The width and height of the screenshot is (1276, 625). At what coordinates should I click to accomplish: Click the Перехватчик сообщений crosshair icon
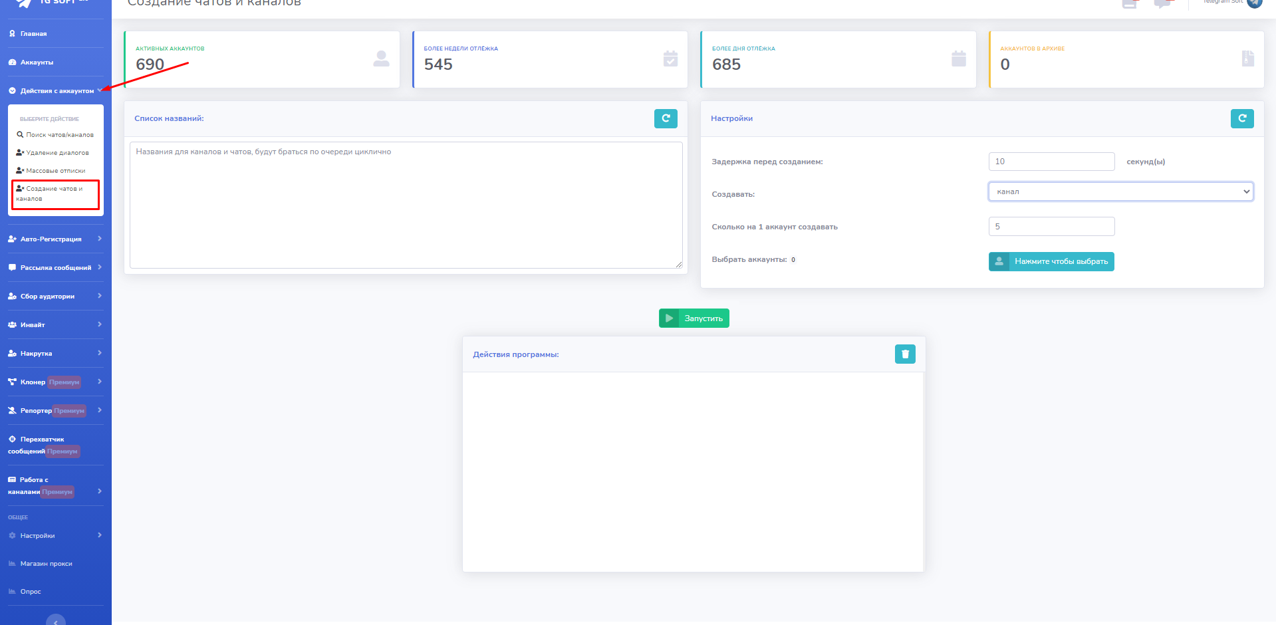pos(12,439)
